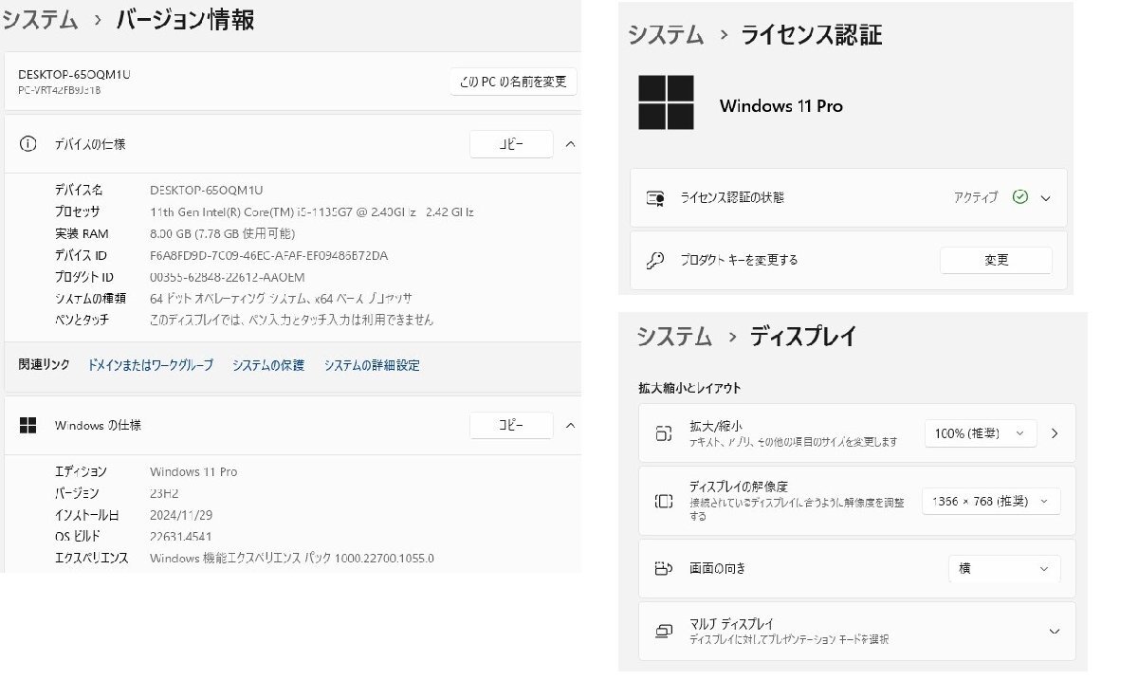Click the 8.00 GB RAM value

point(222,233)
